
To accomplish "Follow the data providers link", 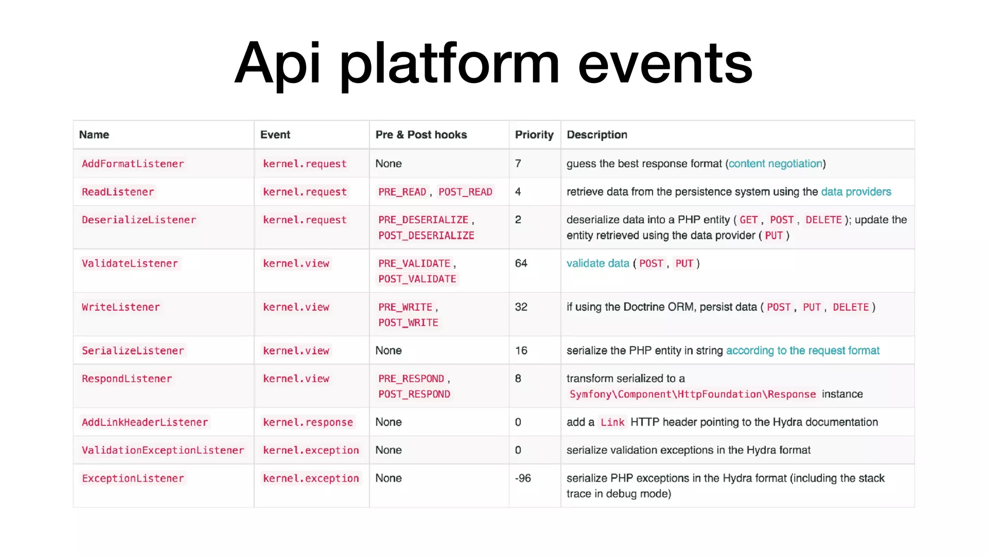I will pyautogui.click(x=856, y=192).
